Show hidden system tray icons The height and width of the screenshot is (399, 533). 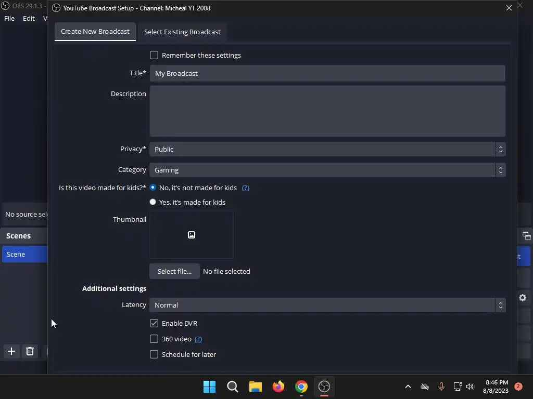[x=408, y=387]
